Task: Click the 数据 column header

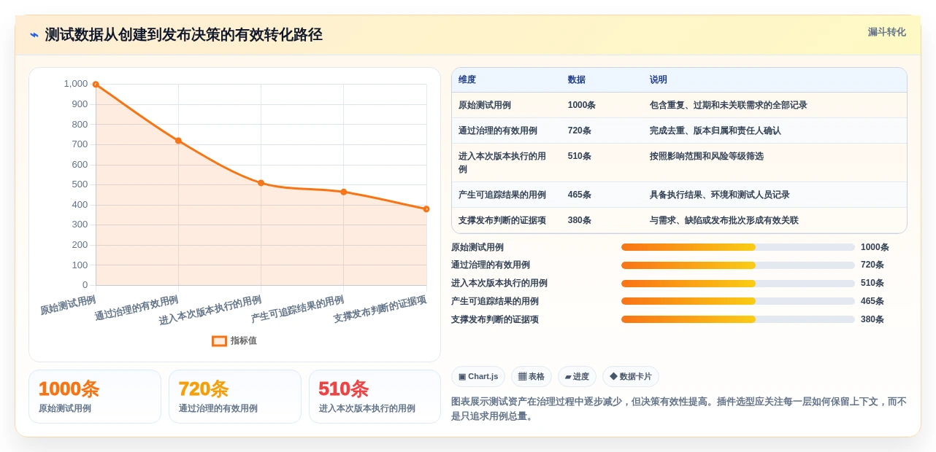Action: coord(576,79)
